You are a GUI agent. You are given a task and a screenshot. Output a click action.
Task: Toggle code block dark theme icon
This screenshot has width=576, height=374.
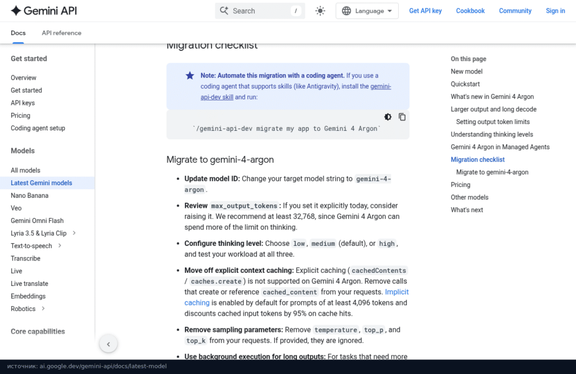(x=388, y=117)
